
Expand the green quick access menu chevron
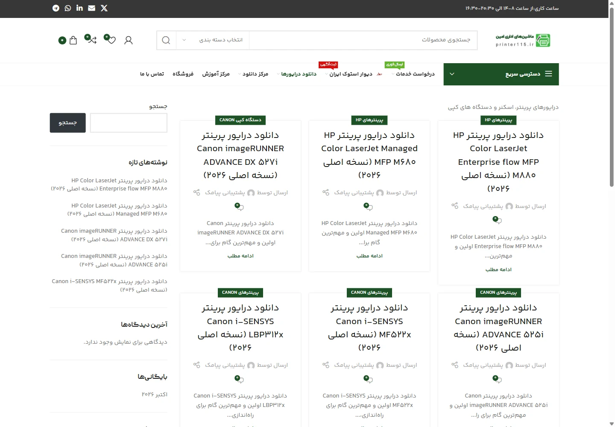point(452,74)
